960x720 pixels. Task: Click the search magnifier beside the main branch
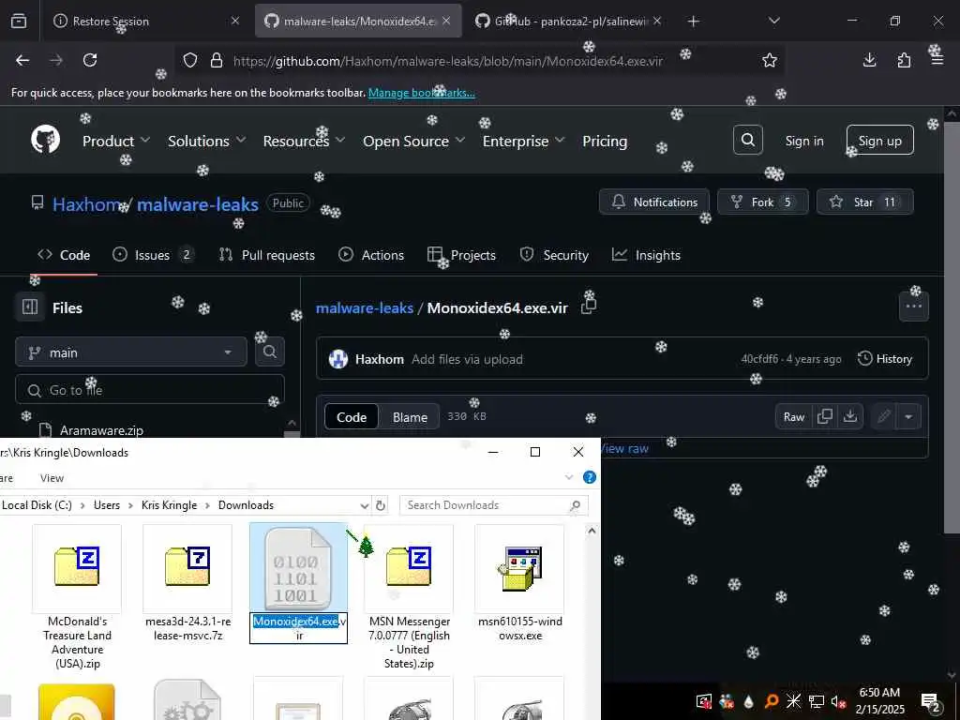click(x=269, y=352)
